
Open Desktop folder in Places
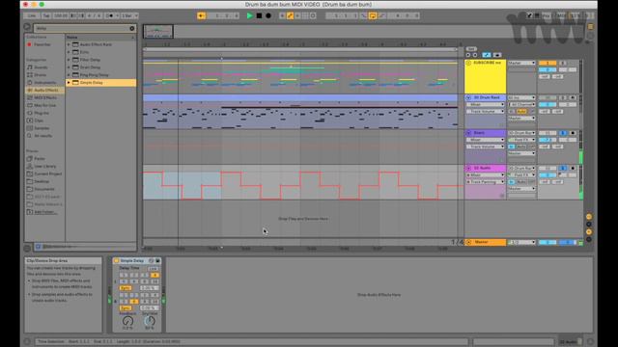click(x=42, y=181)
